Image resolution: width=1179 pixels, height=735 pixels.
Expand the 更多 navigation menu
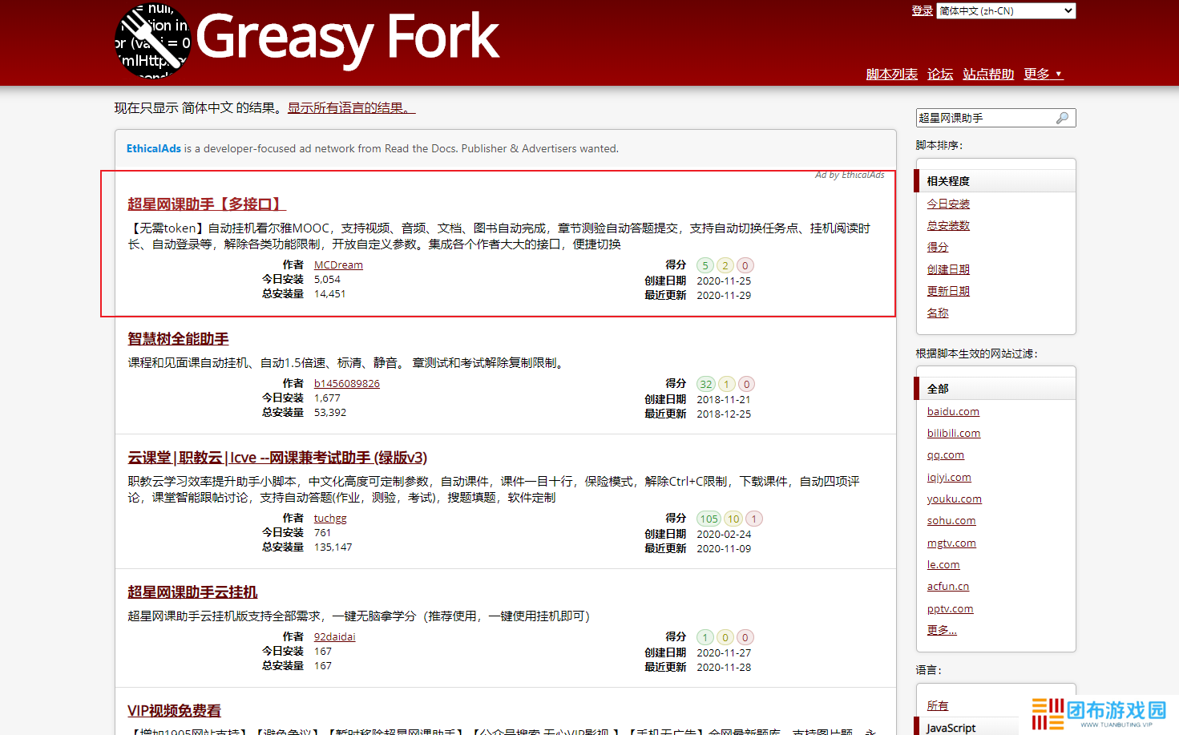click(x=1043, y=74)
